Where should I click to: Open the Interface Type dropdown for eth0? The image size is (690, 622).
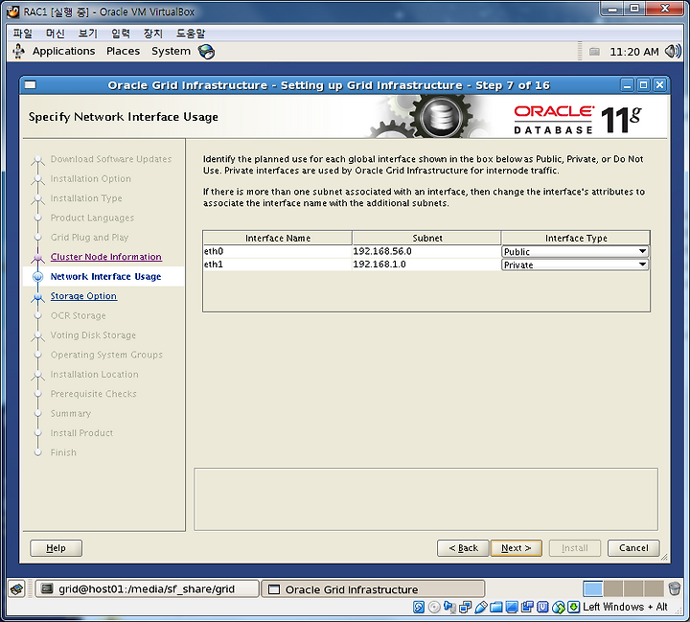point(575,251)
